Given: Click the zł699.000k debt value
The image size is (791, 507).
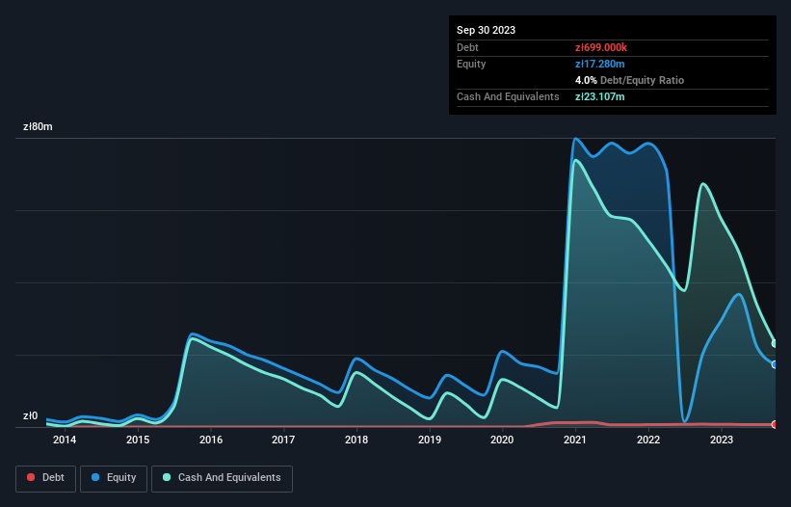Looking at the screenshot, I should [x=601, y=47].
